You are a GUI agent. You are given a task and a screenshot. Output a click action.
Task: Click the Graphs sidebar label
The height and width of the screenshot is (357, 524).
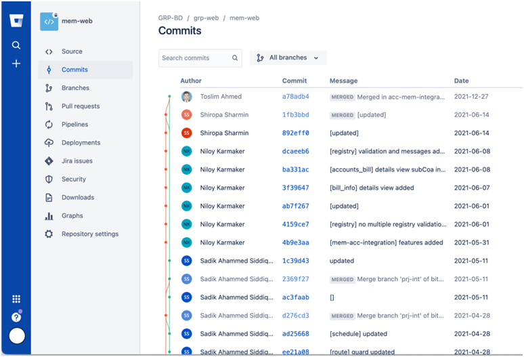(72, 215)
